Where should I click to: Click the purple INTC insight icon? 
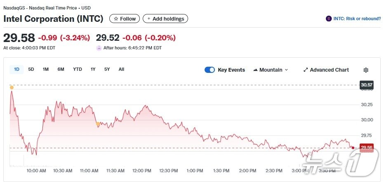pos(329,19)
